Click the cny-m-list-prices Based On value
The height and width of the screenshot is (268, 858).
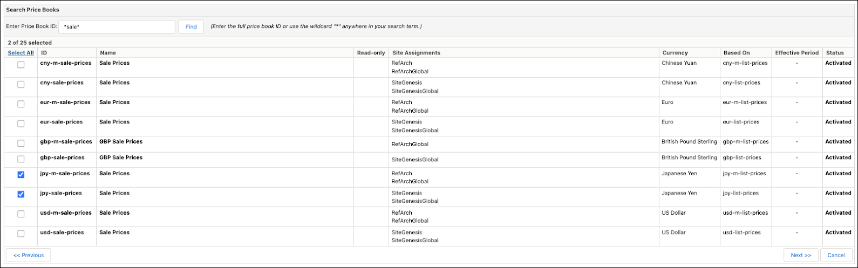coord(745,63)
